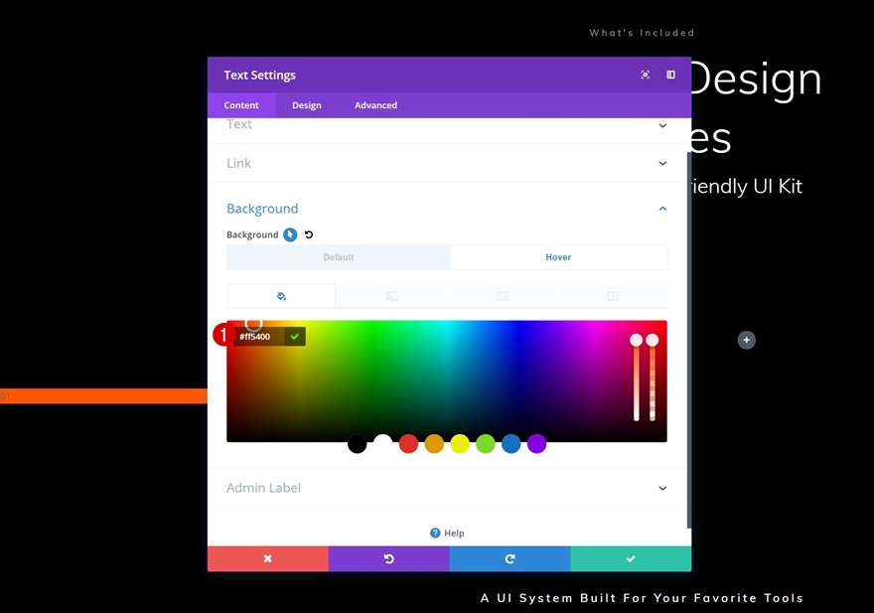Choose background color paint bucket tab

click(x=281, y=296)
